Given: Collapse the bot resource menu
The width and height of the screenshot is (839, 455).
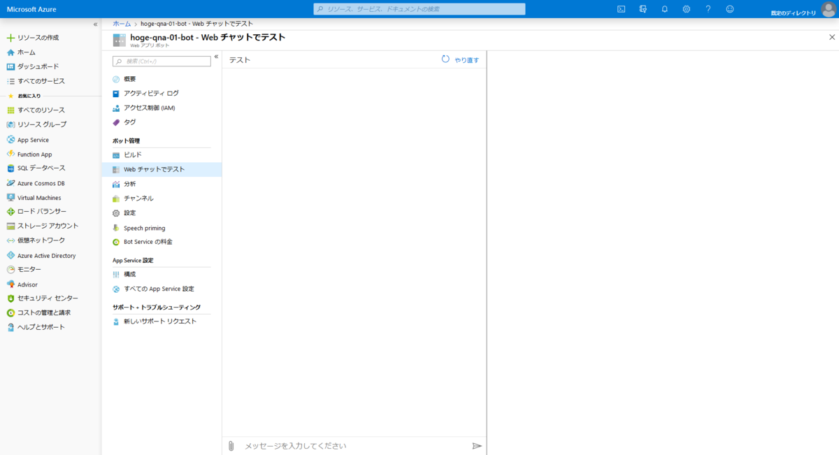Looking at the screenshot, I should (x=217, y=57).
